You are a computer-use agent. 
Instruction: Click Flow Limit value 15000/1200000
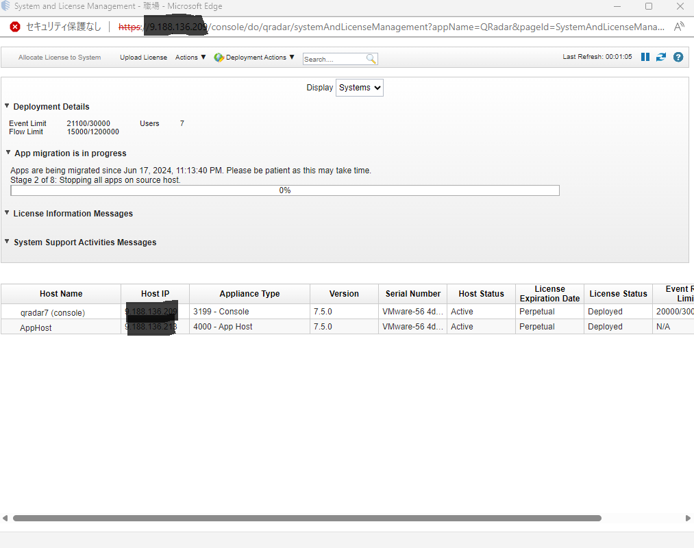[93, 132]
